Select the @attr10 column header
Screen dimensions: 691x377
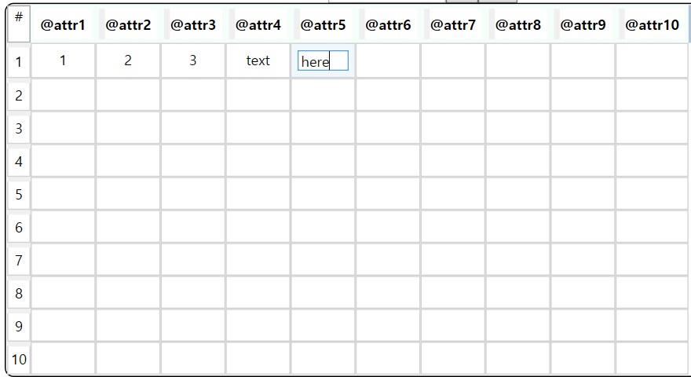[653, 24]
